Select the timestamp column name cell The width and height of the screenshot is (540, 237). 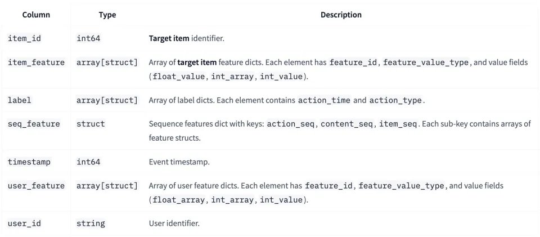(x=29, y=162)
